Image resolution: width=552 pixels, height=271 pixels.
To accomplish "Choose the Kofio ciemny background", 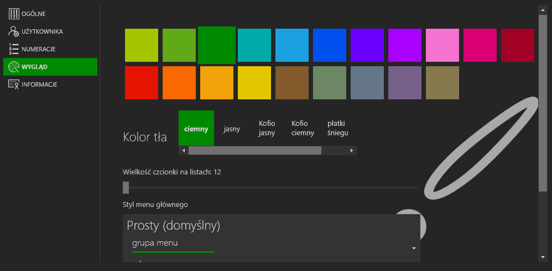I will click(303, 128).
